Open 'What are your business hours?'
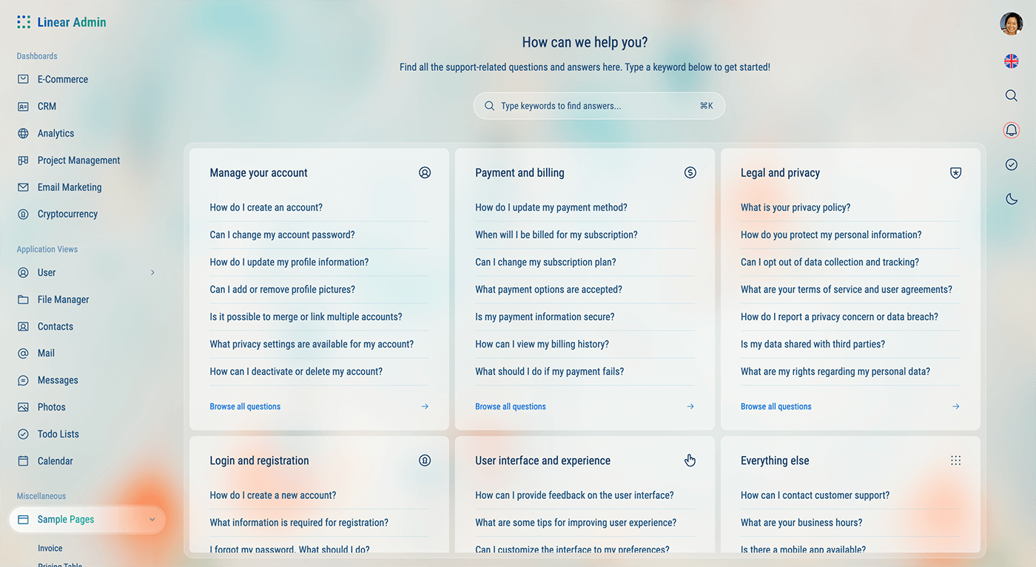This screenshot has height=567, width=1036. click(801, 523)
